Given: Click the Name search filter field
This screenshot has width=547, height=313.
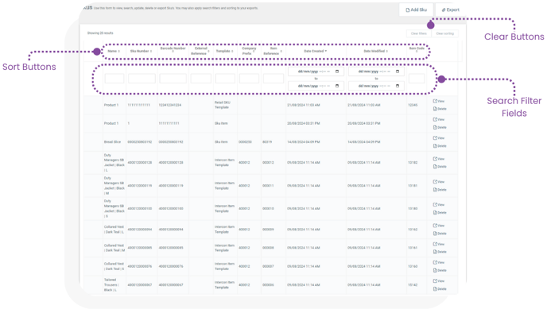Looking at the screenshot, I should [x=114, y=79].
